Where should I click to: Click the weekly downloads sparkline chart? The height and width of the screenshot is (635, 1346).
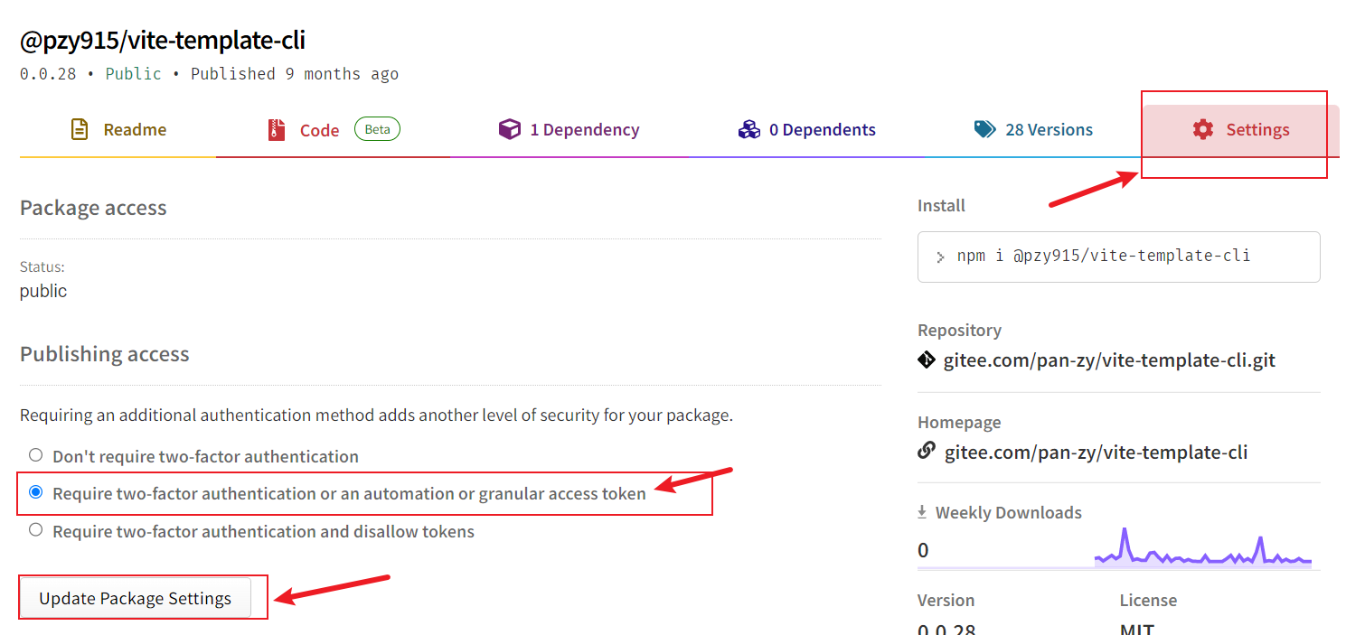[x=1202, y=549]
